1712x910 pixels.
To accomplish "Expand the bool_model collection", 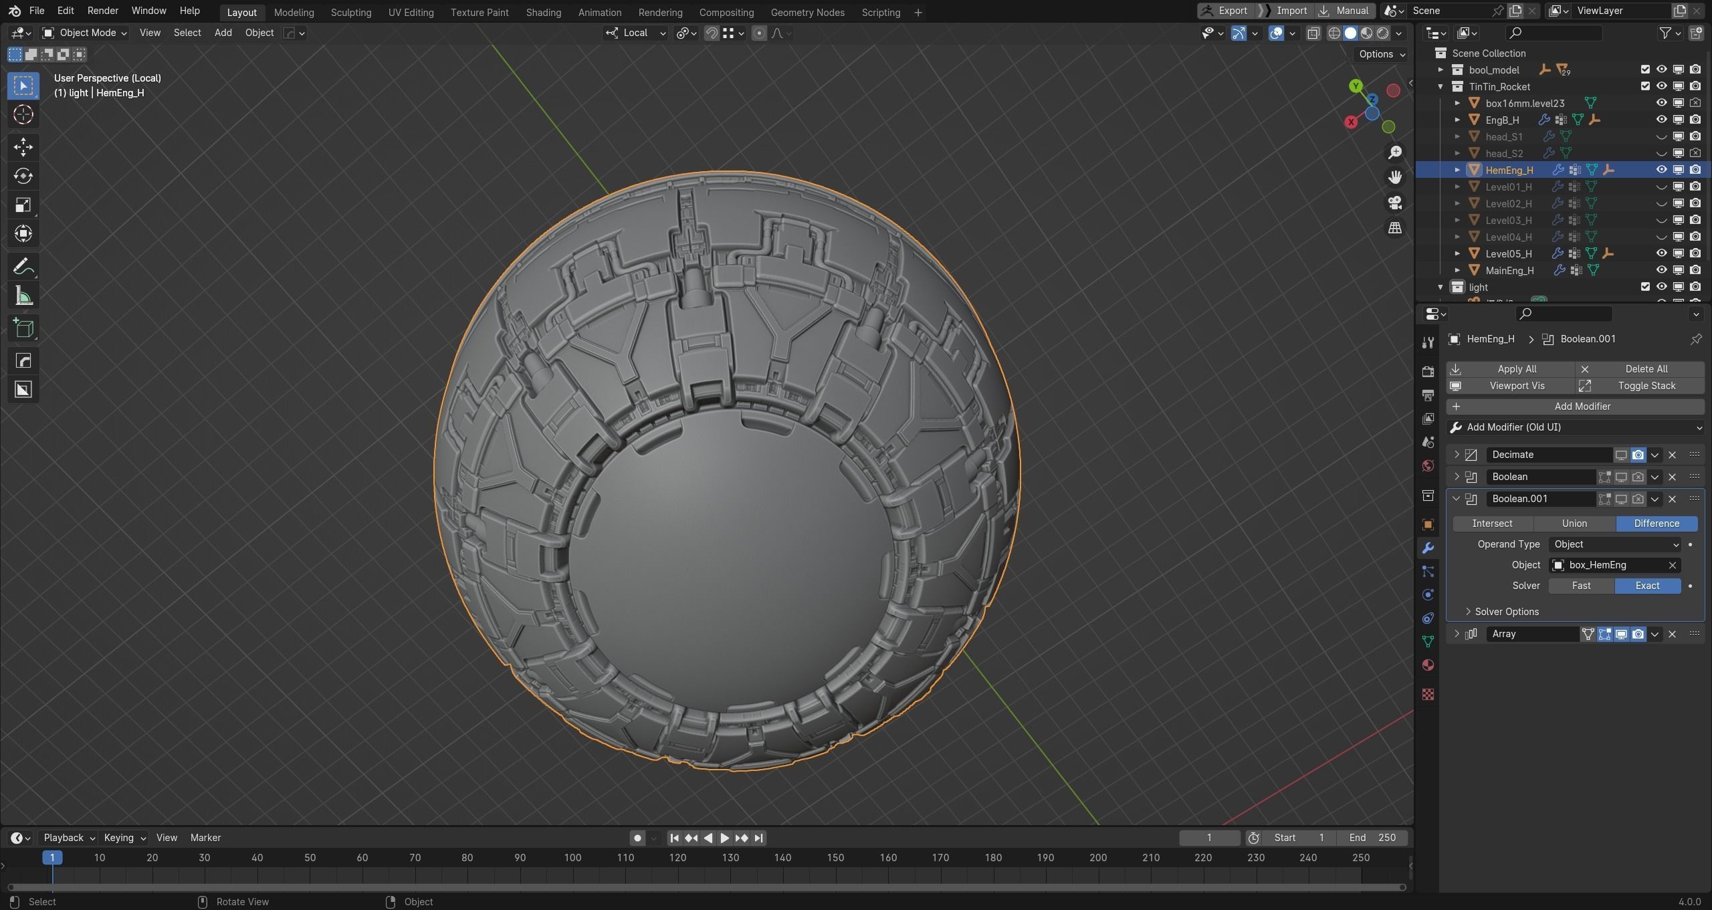I will (x=1441, y=70).
